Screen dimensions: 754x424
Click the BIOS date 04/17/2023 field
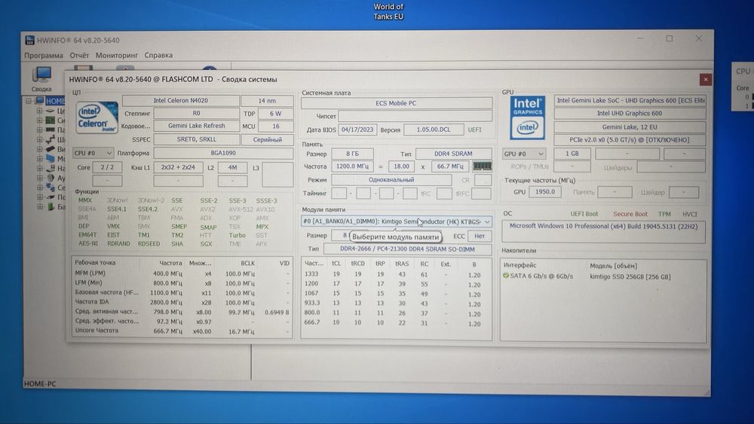[x=357, y=130]
